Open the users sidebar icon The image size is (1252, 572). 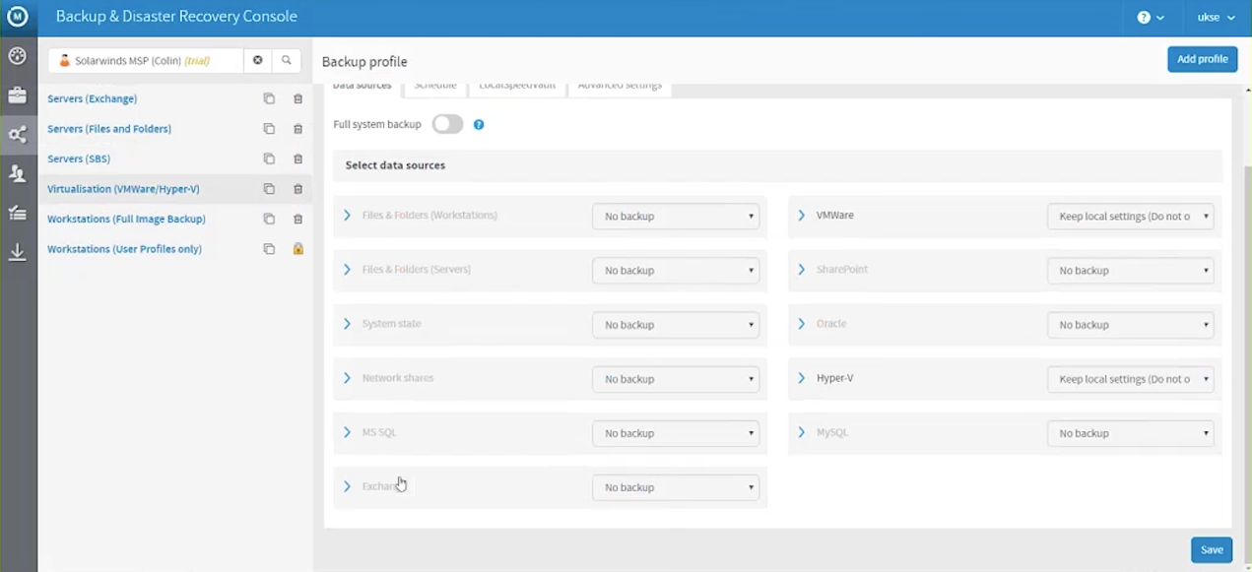17,174
